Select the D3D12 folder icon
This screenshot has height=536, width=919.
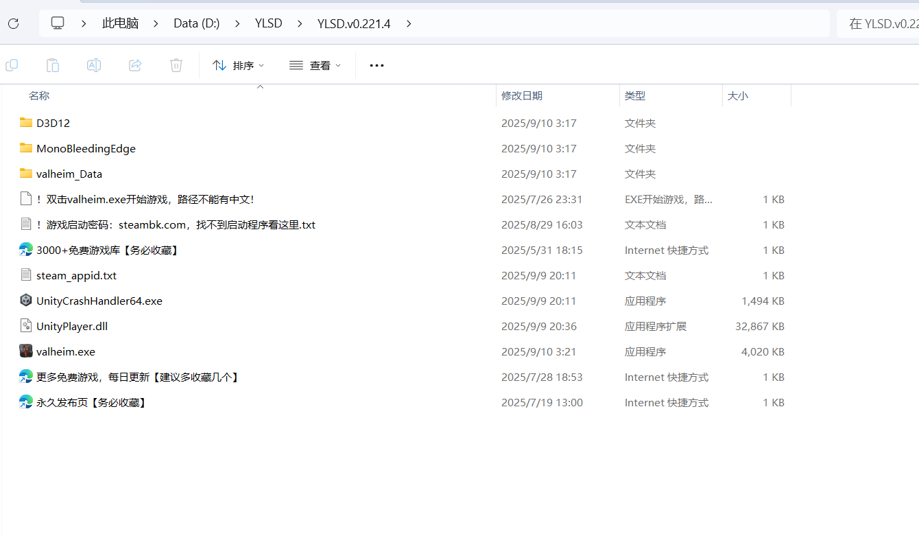pyautogui.click(x=26, y=123)
